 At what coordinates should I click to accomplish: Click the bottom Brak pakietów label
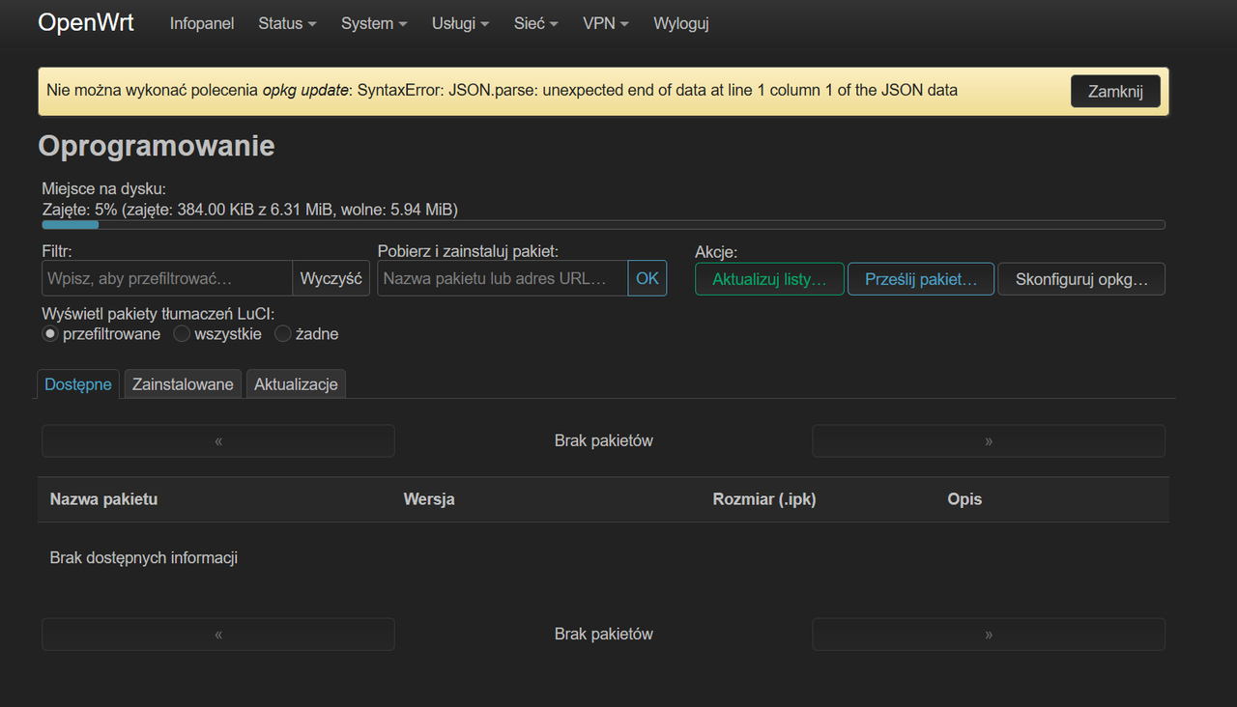[x=604, y=635]
